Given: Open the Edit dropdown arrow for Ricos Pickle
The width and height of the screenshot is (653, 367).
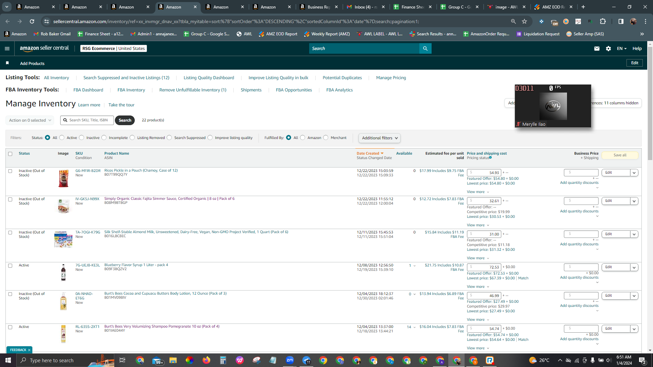Looking at the screenshot, I should click(634, 173).
